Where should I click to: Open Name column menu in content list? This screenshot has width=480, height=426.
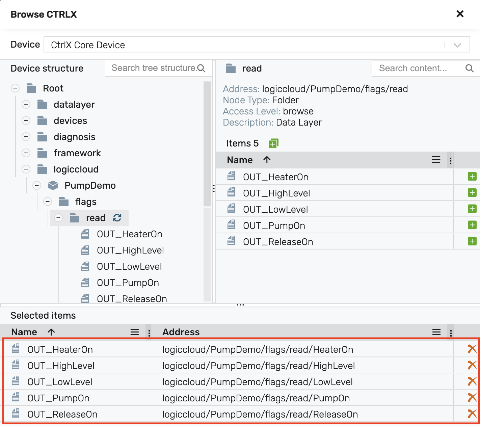[436, 160]
